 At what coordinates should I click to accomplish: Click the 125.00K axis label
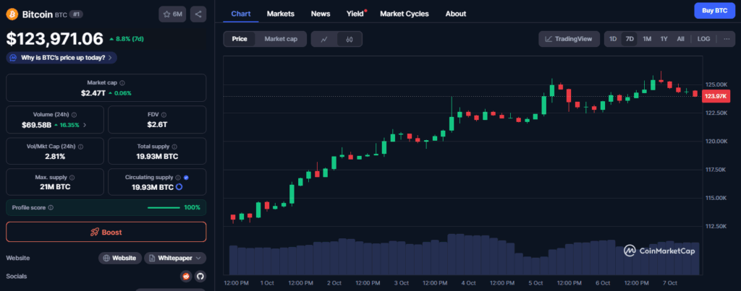tap(716, 84)
